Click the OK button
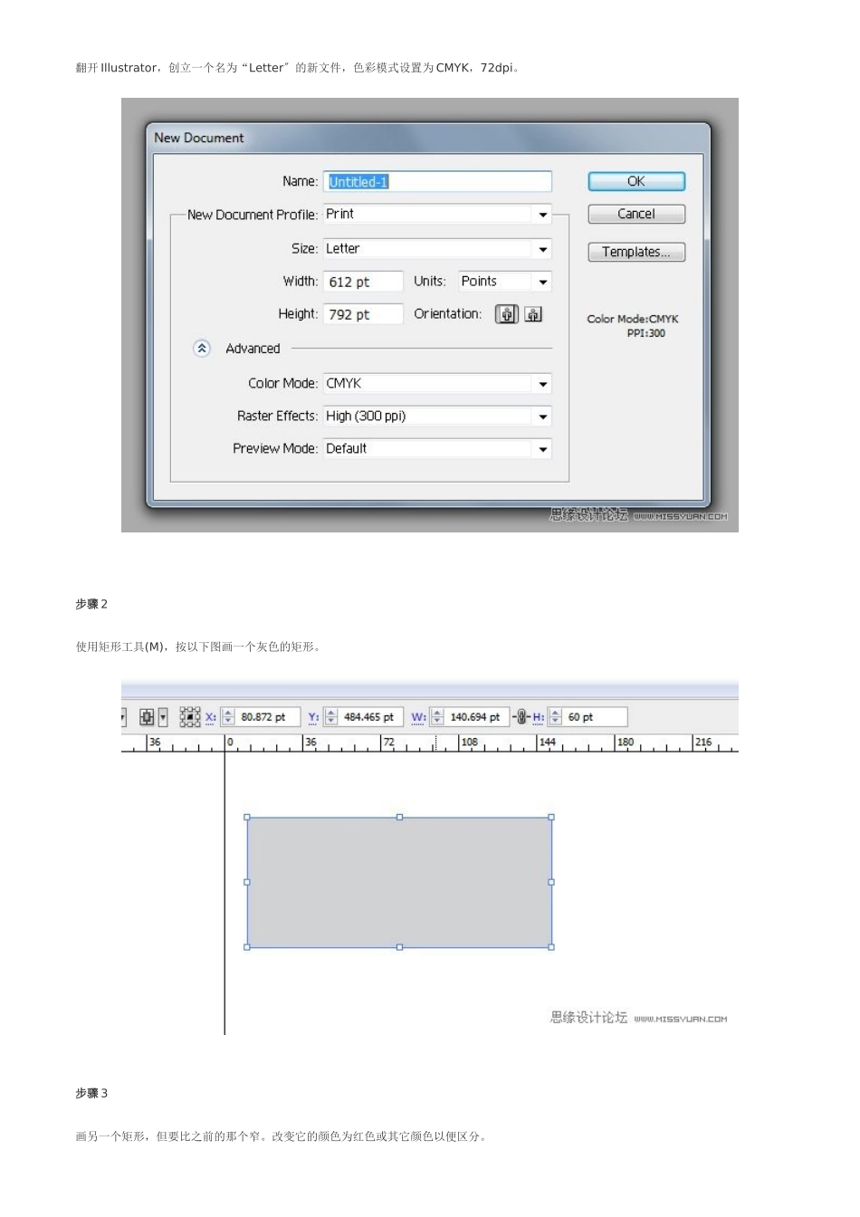This screenshot has width=860, height=1217. click(636, 181)
